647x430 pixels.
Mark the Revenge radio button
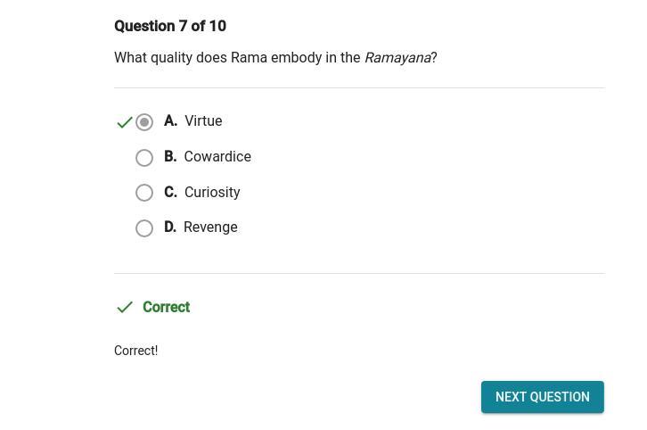click(x=144, y=228)
